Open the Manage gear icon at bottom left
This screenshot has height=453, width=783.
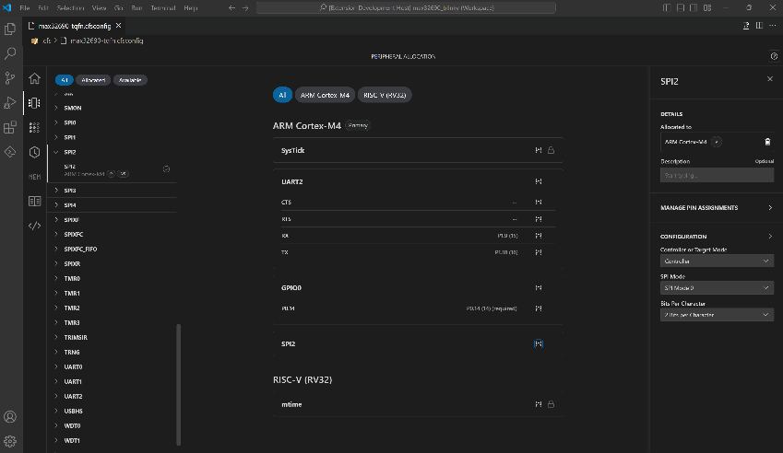coord(11,439)
